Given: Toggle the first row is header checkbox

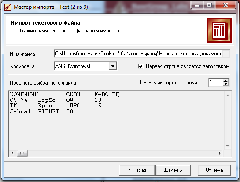Looking at the screenshot, I should 140,66.
